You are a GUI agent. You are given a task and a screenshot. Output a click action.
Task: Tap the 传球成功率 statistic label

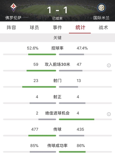tap(57, 146)
